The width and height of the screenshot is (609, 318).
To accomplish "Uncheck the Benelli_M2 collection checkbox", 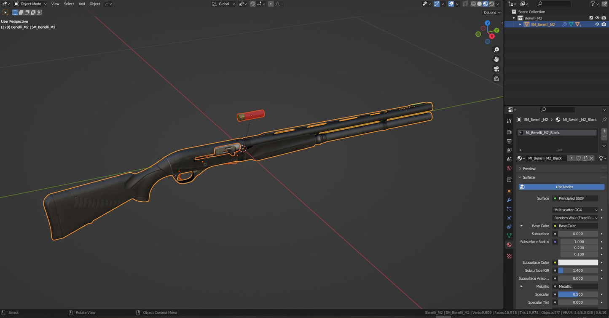I will coord(591,18).
